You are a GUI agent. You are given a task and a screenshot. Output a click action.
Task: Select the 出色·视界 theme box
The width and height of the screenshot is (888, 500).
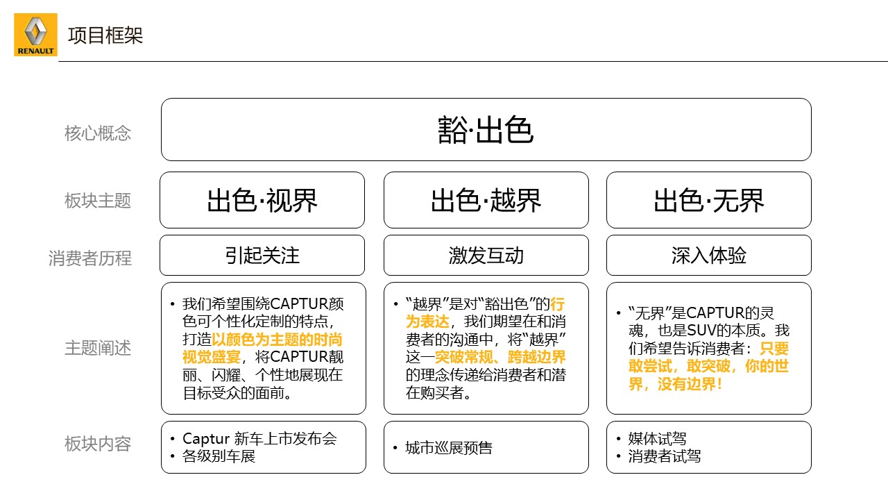(262, 201)
